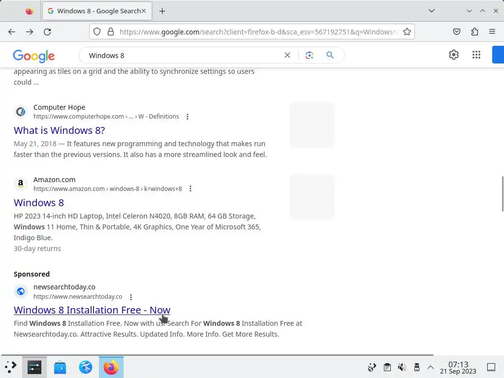Open the Firefox extensions menu
Image resolution: width=504 pixels, height=378 pixels.
pyautogui.click(x=475, y=31)
